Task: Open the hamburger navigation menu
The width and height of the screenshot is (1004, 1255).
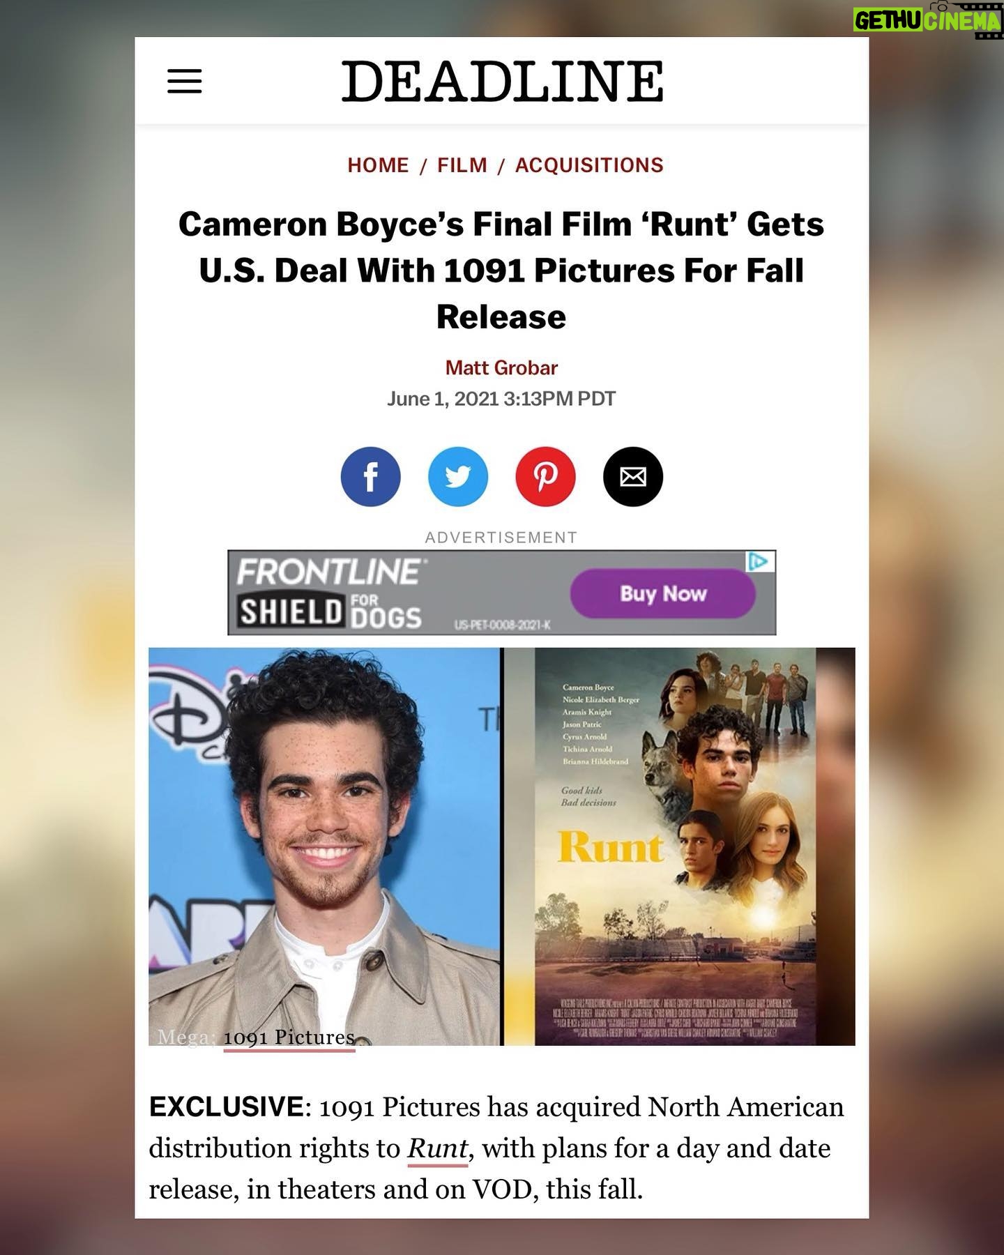Action: click(185, 81)
